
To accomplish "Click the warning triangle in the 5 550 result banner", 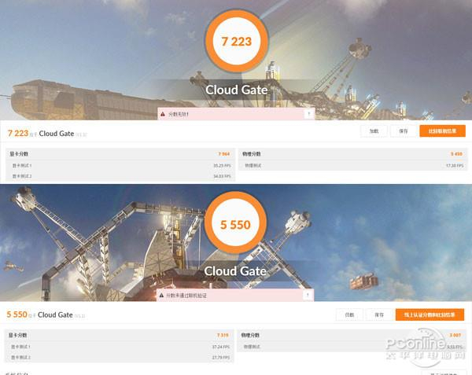I will coord(161,296).
